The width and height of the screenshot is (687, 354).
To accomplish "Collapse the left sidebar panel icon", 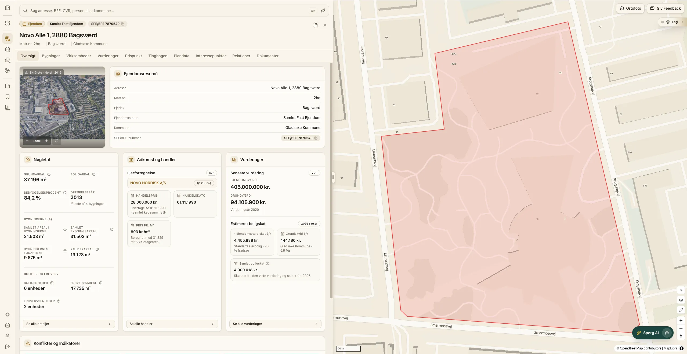I will click(8, 8).
